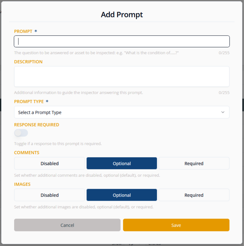
Task: Toggle the Response Required switch
Action: pyautogui.click(x=21, y=133)
